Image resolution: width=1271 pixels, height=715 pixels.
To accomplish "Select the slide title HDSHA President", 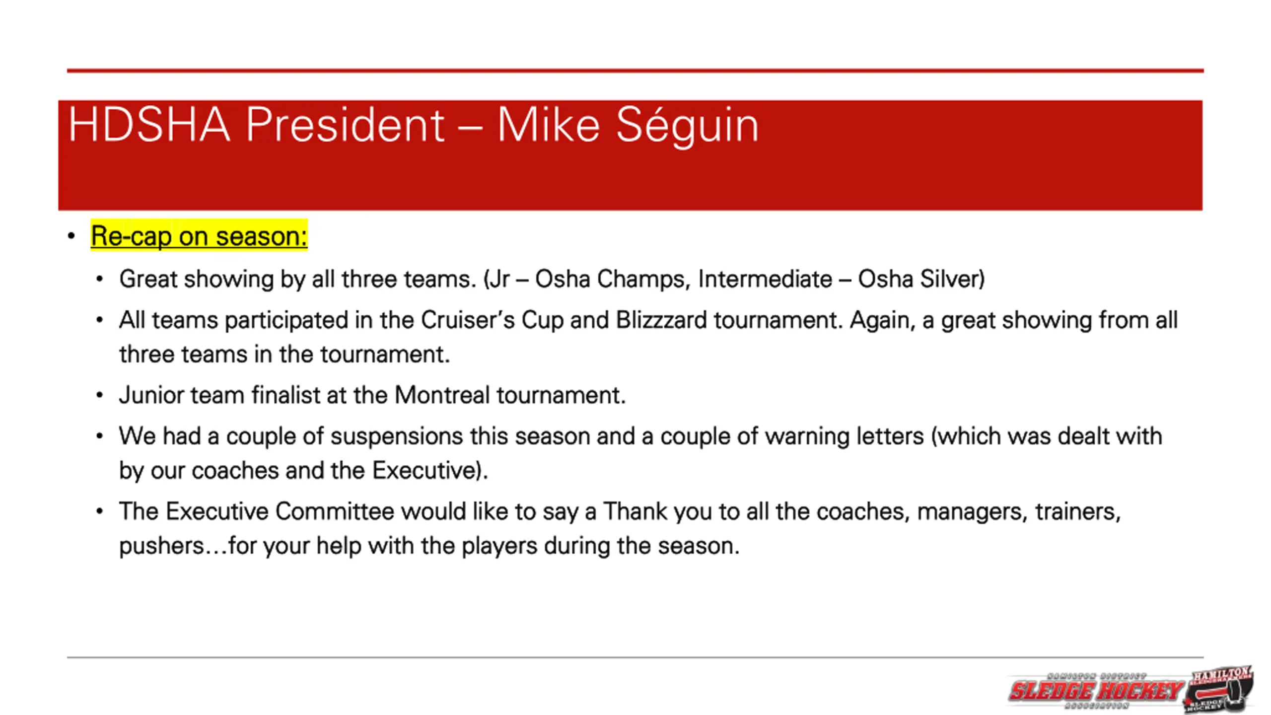I will 256,125.
